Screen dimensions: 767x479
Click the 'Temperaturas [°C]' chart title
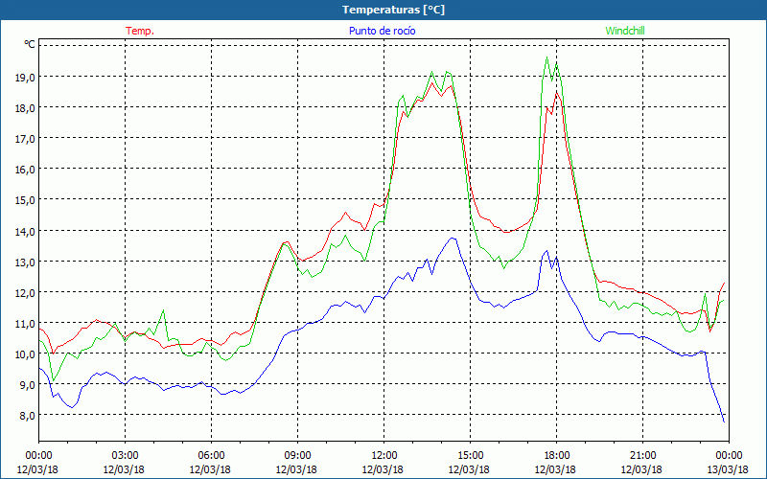(393, 10)
